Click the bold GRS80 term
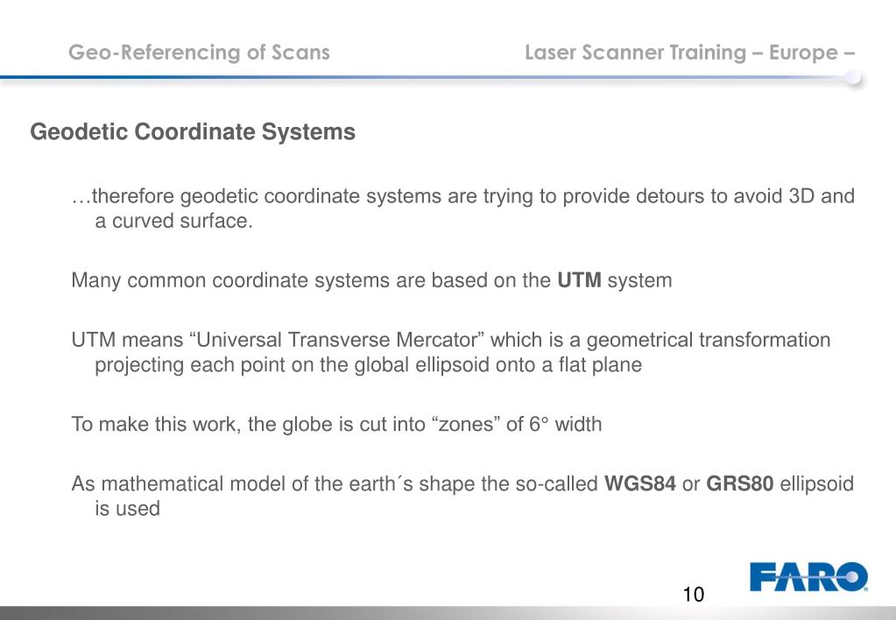This screenshot has width=896, height=620. 740,483
